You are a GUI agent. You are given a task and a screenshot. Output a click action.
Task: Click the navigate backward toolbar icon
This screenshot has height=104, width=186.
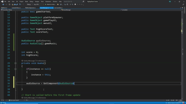pyautogui.click(x=3, y=5)
